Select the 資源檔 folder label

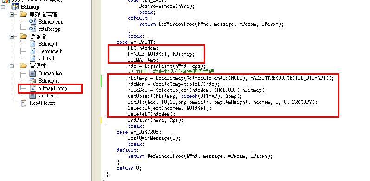[x=38, y=66]
